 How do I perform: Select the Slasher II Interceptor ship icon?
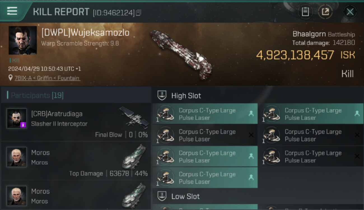[x=134, y=117]
